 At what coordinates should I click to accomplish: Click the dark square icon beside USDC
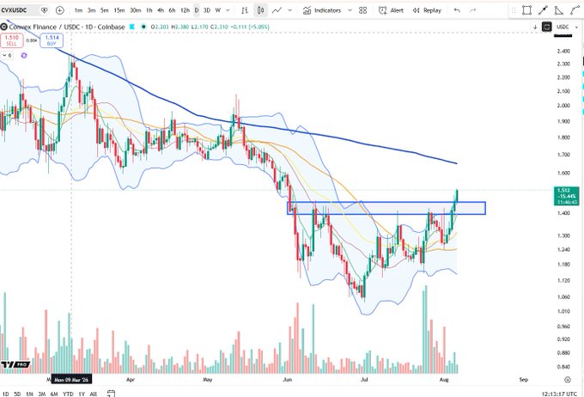click(546, 27)
